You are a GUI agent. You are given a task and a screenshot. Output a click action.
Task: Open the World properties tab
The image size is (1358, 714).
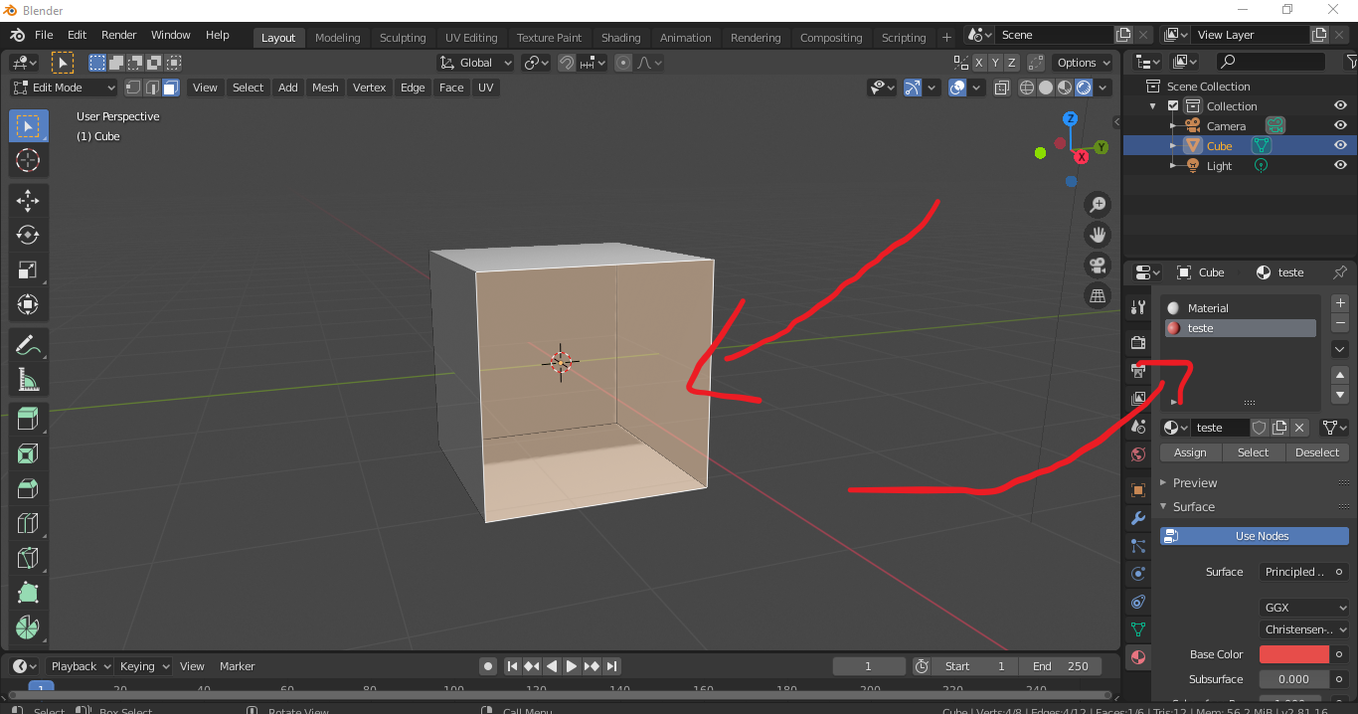tap(1138, 454)
